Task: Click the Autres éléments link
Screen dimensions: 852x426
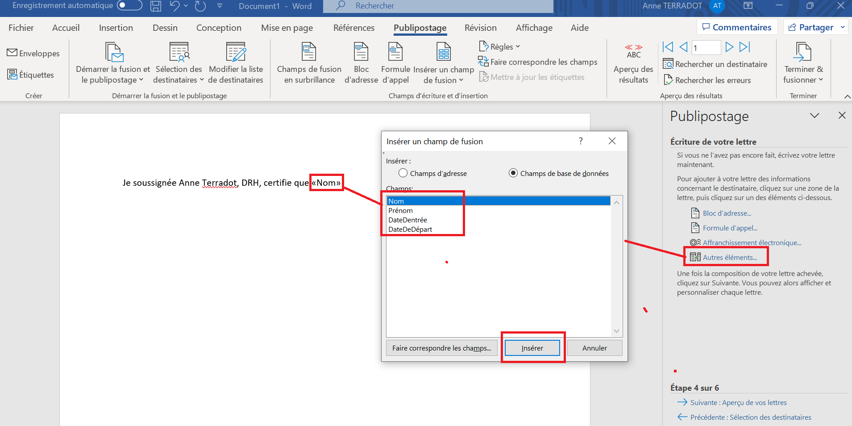Action: tap(730, 257)
